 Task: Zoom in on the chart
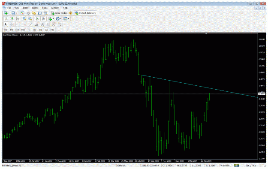(x=24, y=19)
